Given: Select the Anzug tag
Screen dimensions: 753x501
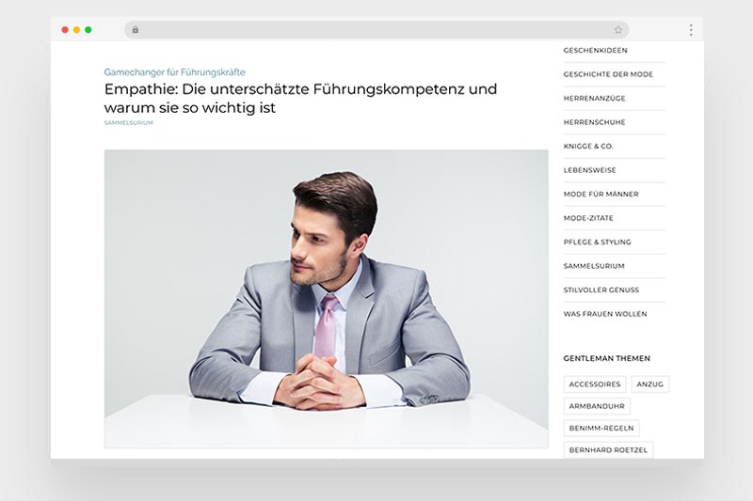Looking at the screenshot, I should pos(649,384).
